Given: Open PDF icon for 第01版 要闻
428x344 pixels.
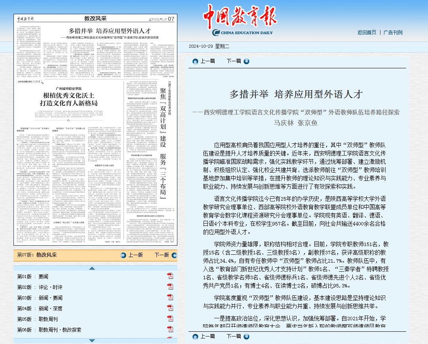Looking at the screenshot, I should tap(170, 276).
